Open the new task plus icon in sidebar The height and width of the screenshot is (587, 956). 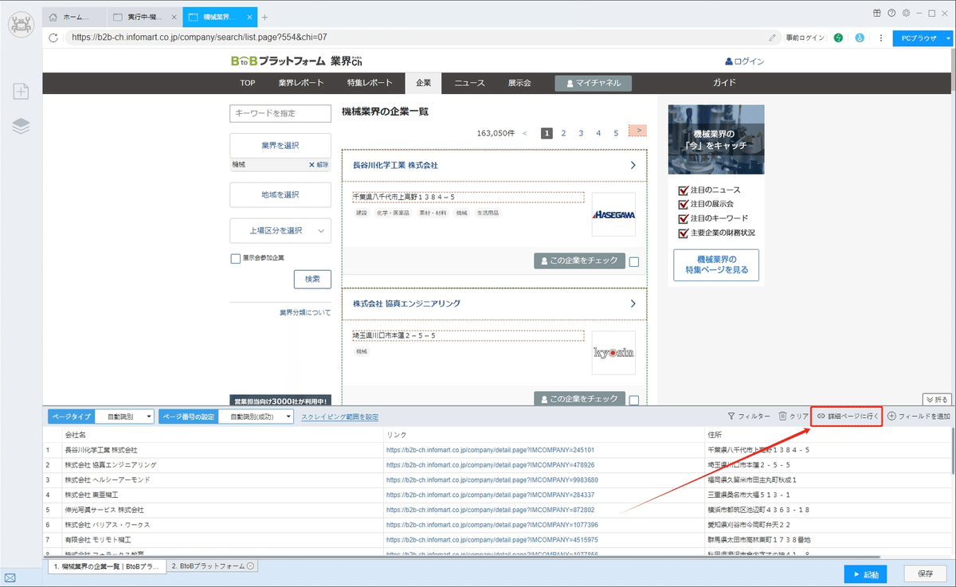[21, 91]
